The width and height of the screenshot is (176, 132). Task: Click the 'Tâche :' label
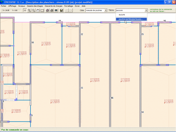pyautogui.click(x=112, y=10)
